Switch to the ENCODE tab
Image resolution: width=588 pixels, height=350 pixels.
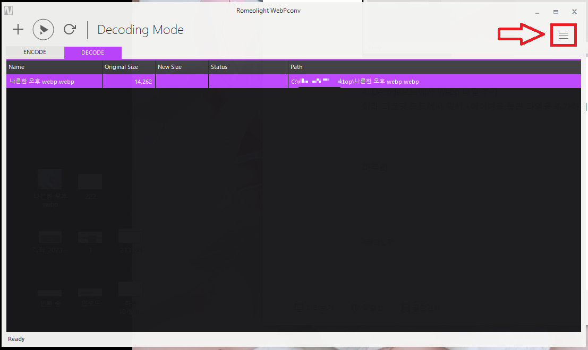click(x=35, y=52)
